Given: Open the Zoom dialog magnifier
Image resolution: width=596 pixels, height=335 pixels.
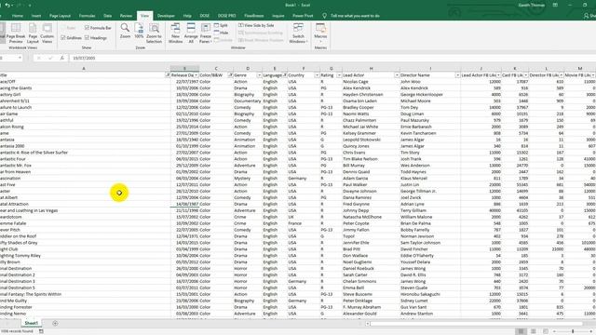Looking at the screenshot, I should coord(125,31).
